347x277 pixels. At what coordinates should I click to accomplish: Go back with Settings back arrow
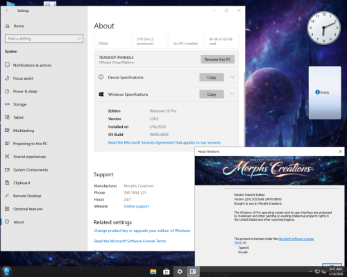[x=7, y=10]
